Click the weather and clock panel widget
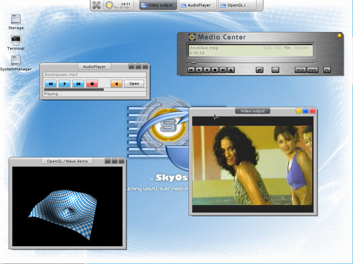The height and width of the screenshot is (264, 353). (119, 5)
